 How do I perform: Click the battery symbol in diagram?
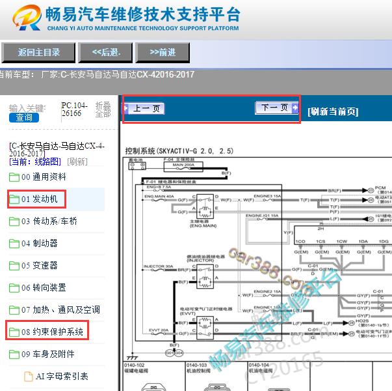137,166
